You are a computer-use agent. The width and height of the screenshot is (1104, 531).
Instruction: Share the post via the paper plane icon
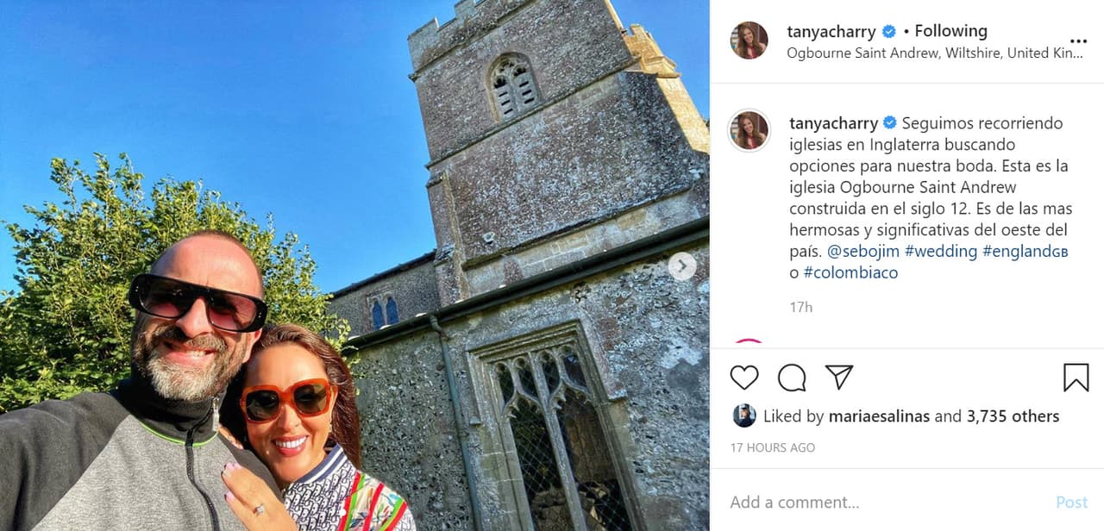click(x=837, y=377)
